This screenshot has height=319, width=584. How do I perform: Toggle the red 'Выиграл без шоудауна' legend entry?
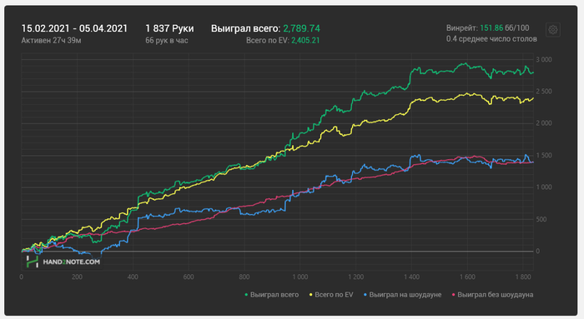pyautogui.click(x=492, y=295)
